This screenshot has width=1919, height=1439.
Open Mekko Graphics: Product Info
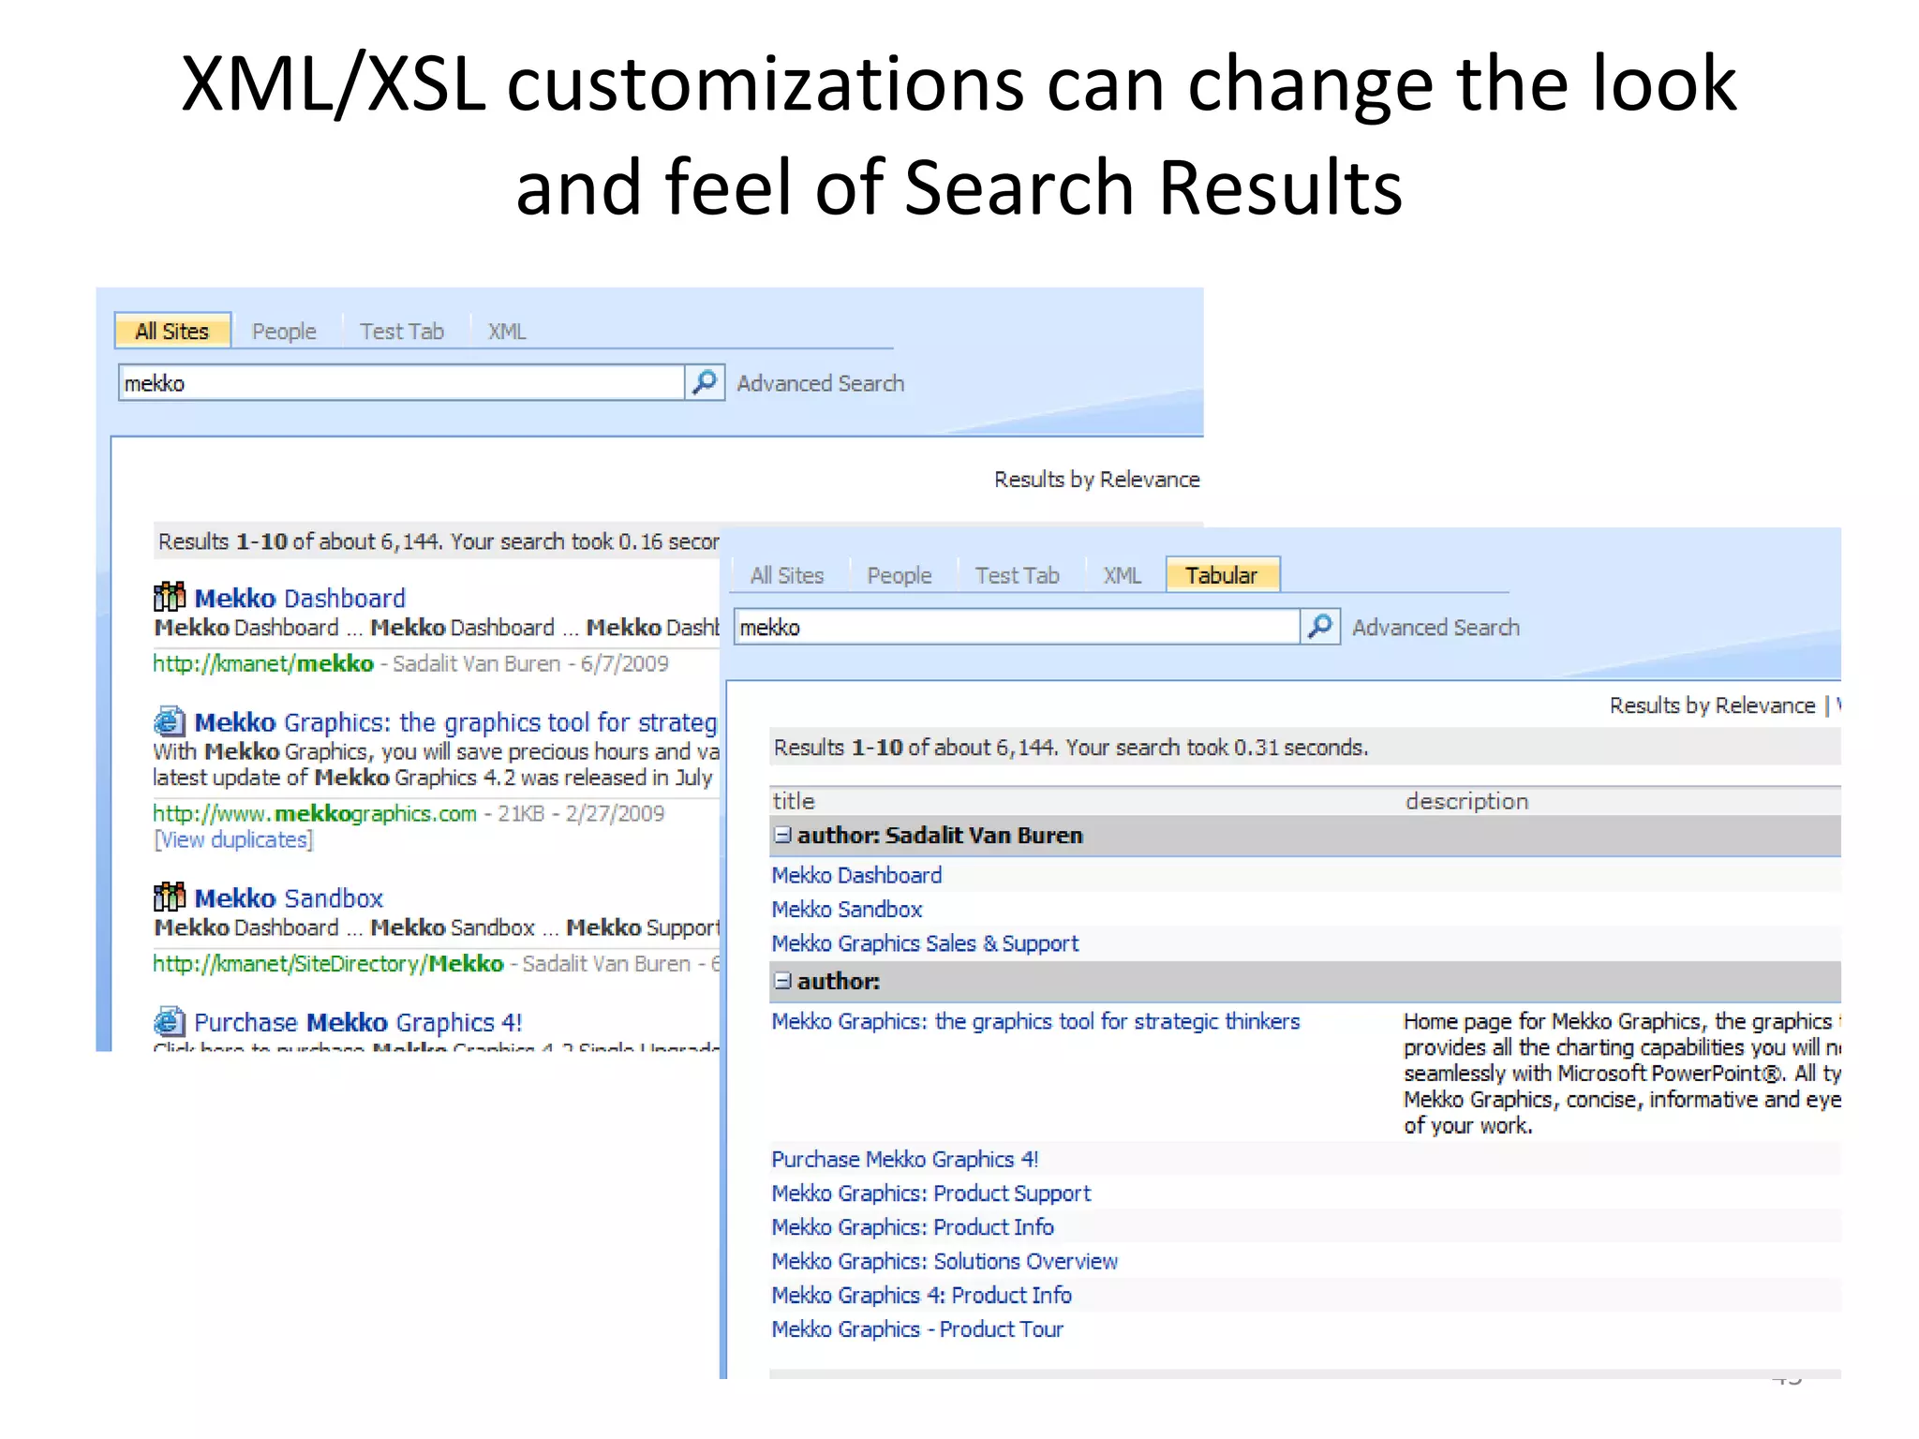tap(913, 1226)
